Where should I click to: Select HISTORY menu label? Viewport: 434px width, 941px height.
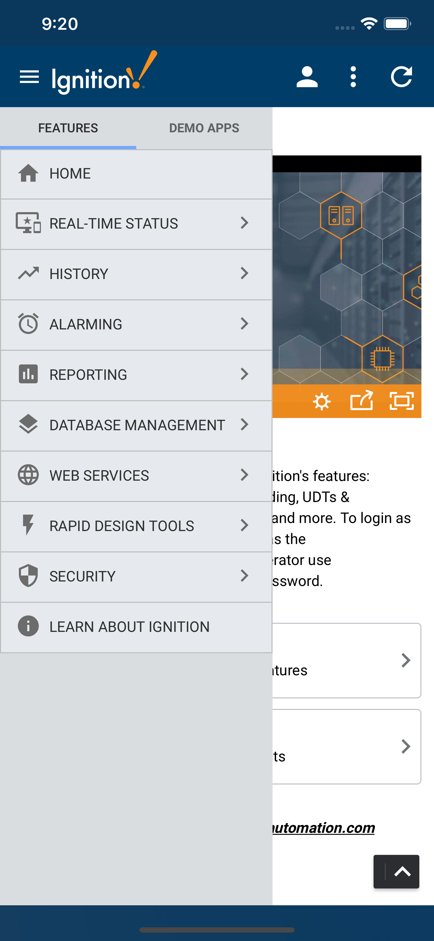point(79,274)
